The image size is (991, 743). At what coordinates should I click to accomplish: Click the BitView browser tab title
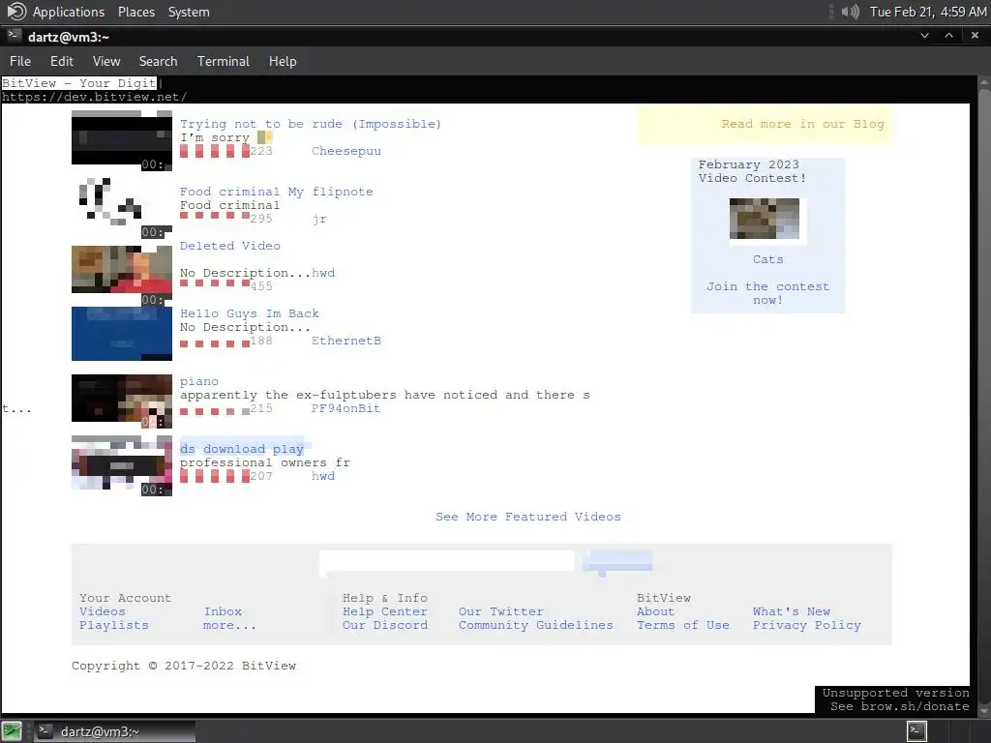point(79,83)
